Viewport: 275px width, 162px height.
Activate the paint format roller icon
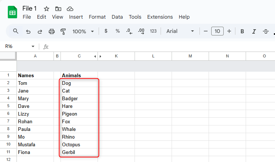63,31
